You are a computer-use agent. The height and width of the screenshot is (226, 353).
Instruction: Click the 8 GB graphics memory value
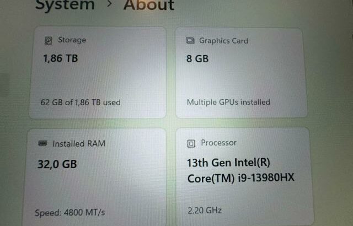click(197, 58)
